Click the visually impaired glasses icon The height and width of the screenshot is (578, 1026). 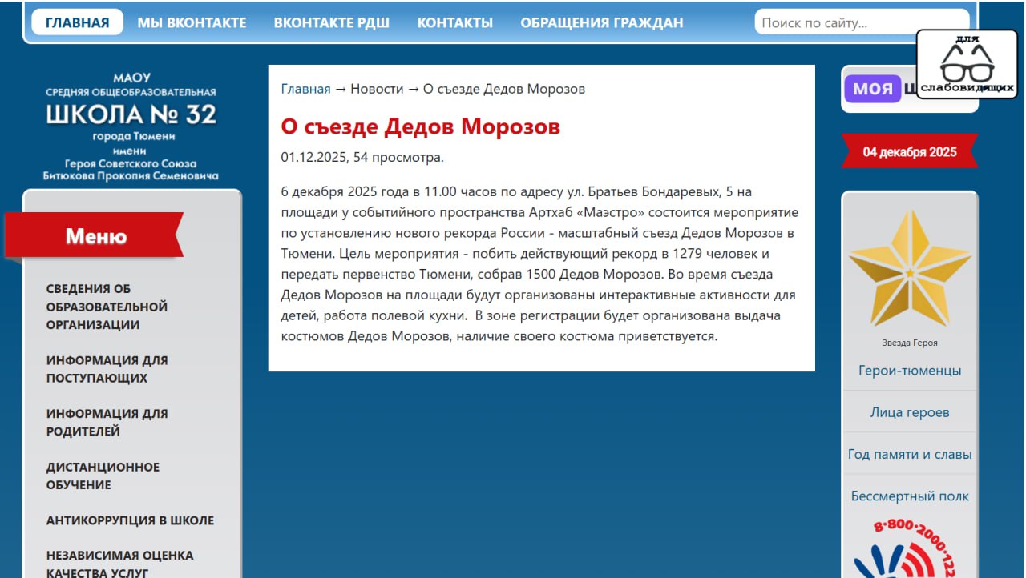[967, 64]
